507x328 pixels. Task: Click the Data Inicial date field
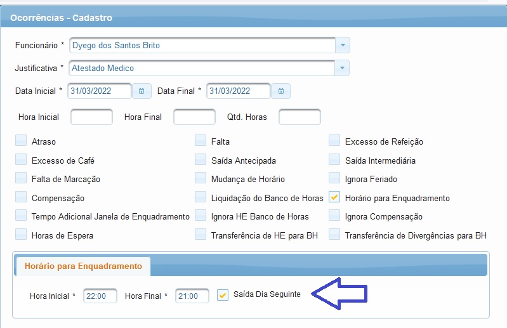[100, 91]
